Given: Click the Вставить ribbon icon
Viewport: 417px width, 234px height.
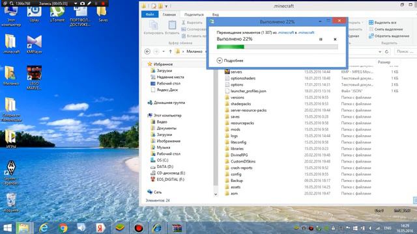Looking at the screenshot, I should 172,27.
